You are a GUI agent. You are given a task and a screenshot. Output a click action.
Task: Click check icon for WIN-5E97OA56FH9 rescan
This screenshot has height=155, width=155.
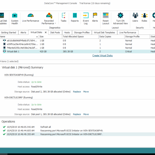tap(4, 130)
